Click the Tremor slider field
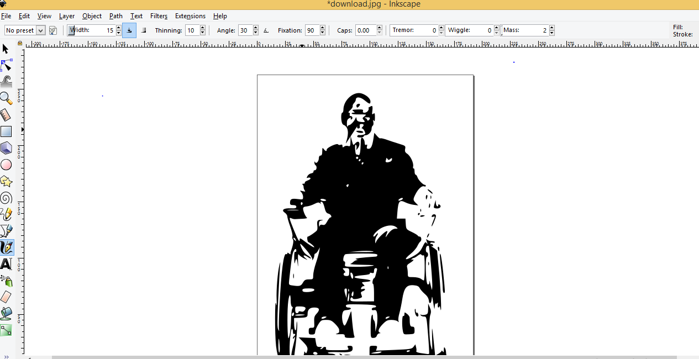Image resolution: width=699 pixels, height=359 pixels. 414,30
